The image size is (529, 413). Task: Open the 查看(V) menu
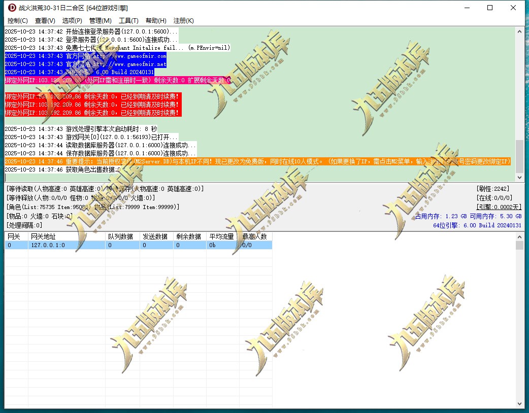[45, 21]
